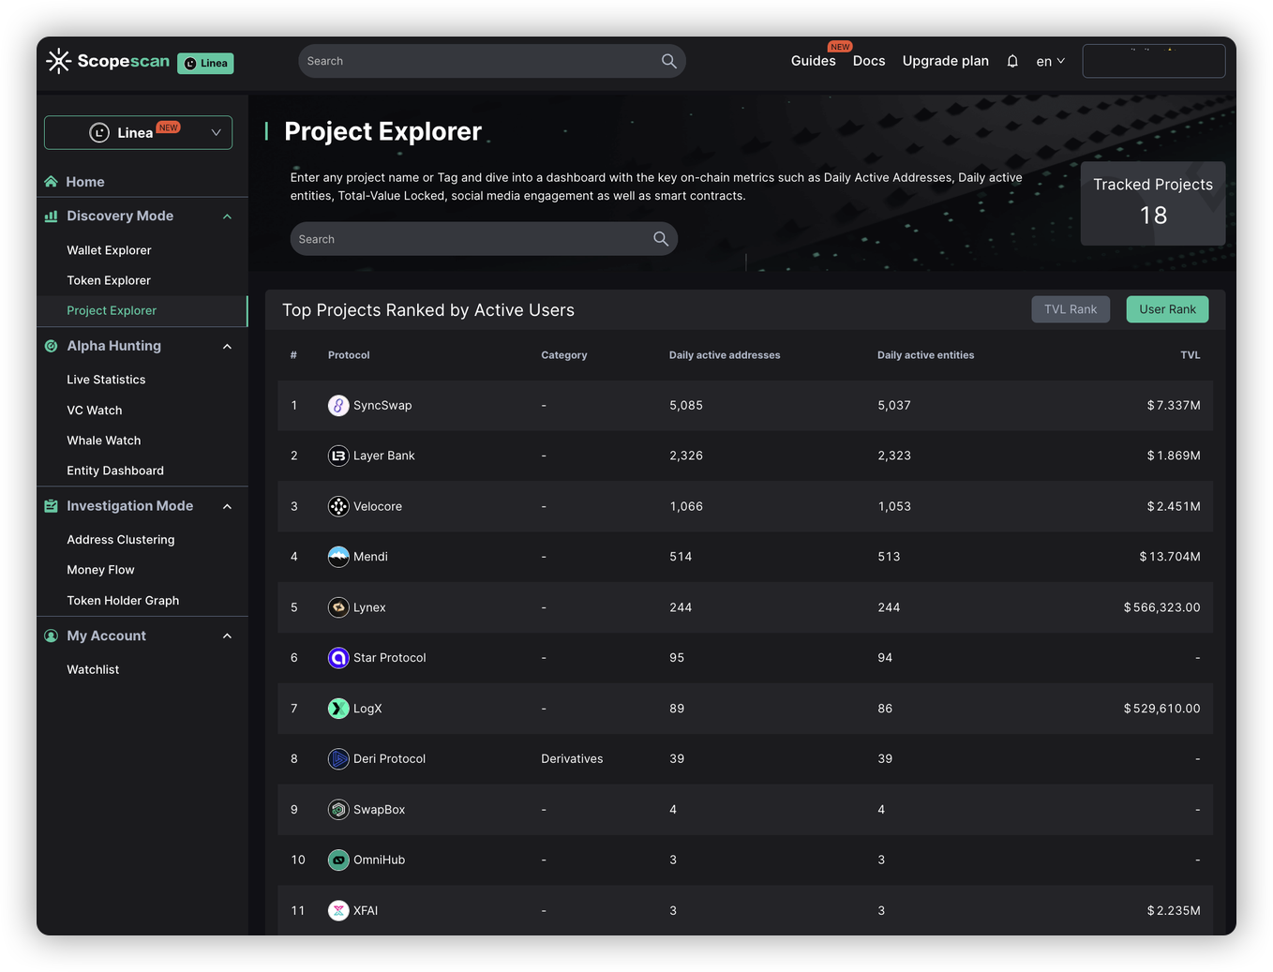The height and width of the screenshot is (972, 1273).
Task: Click the SyncSwap protocol icon
Action: coord(338,405)
